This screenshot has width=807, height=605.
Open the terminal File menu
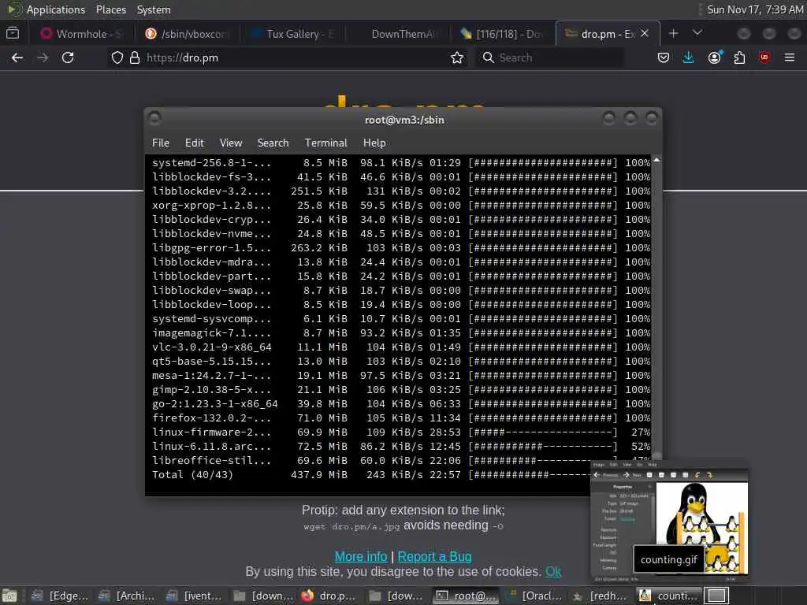(x=161, y=143)
